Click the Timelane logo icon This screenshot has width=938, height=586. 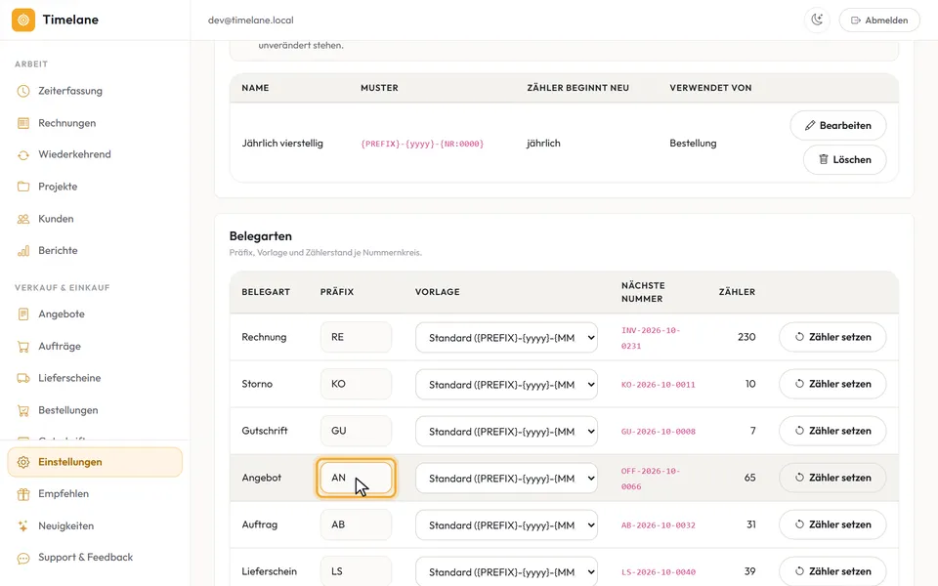coord(23,20)
